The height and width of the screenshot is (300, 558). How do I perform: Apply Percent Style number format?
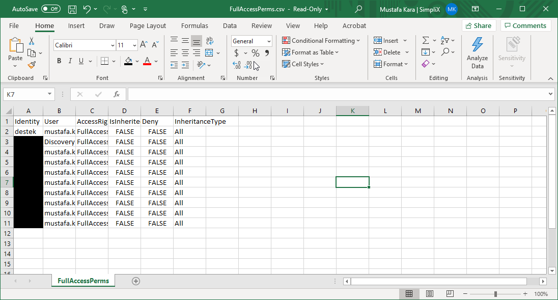pos(256,53)
